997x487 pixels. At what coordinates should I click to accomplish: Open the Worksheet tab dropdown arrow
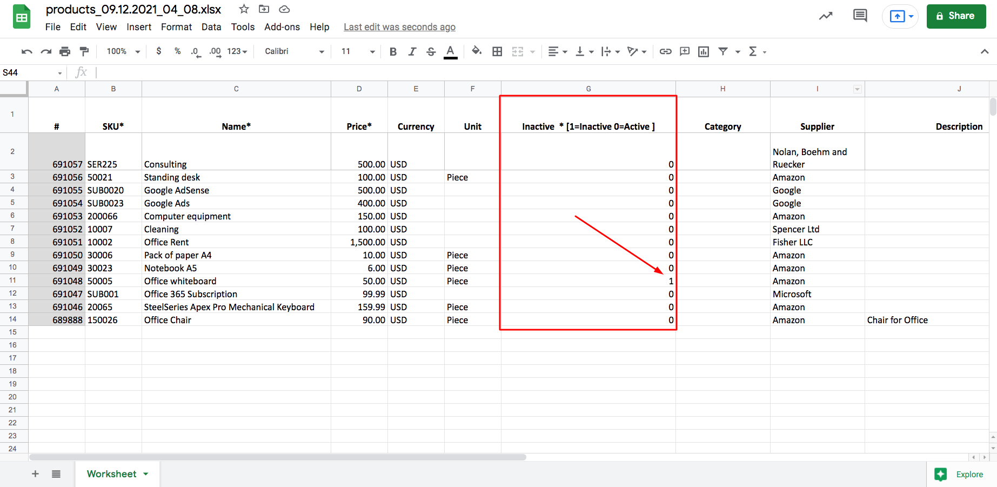(146, 474)
